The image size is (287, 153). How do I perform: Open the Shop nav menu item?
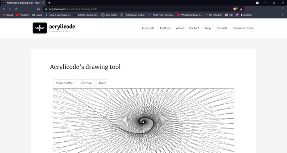click(x=208, y=28)
